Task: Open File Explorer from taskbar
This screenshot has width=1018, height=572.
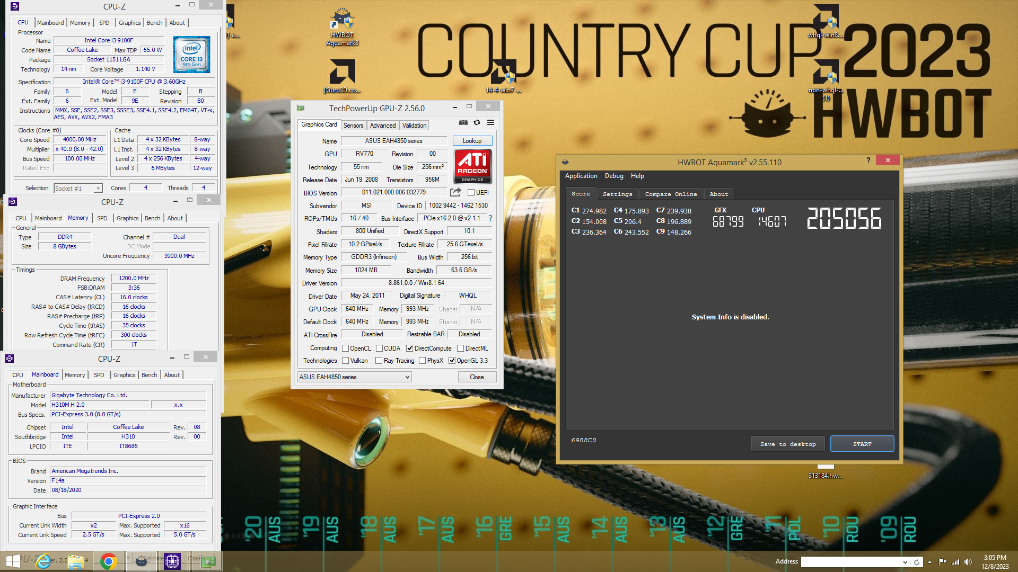Action: coord(76,561)
